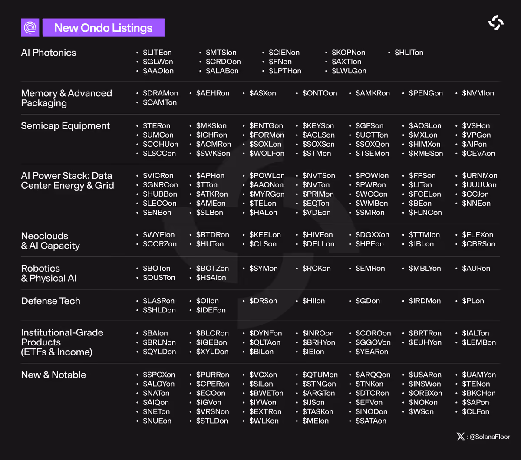521x460 pixels.
Task: Click the $CEVAon ticker
Action: 478,153
